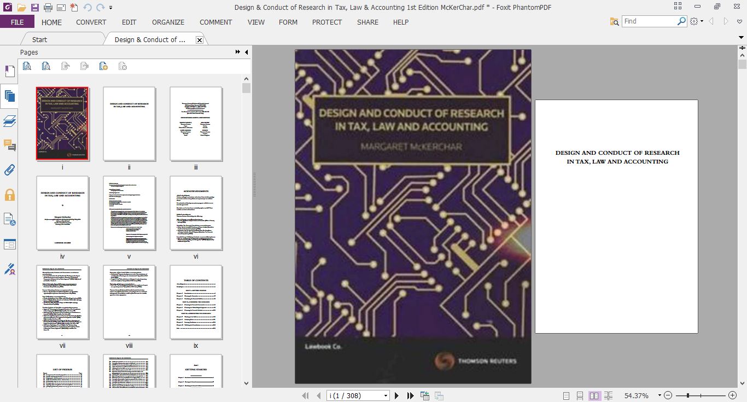Switch to the HOME ribbon tab
The width and height of the screenshot is (747, 402).
tap(52, 22)
